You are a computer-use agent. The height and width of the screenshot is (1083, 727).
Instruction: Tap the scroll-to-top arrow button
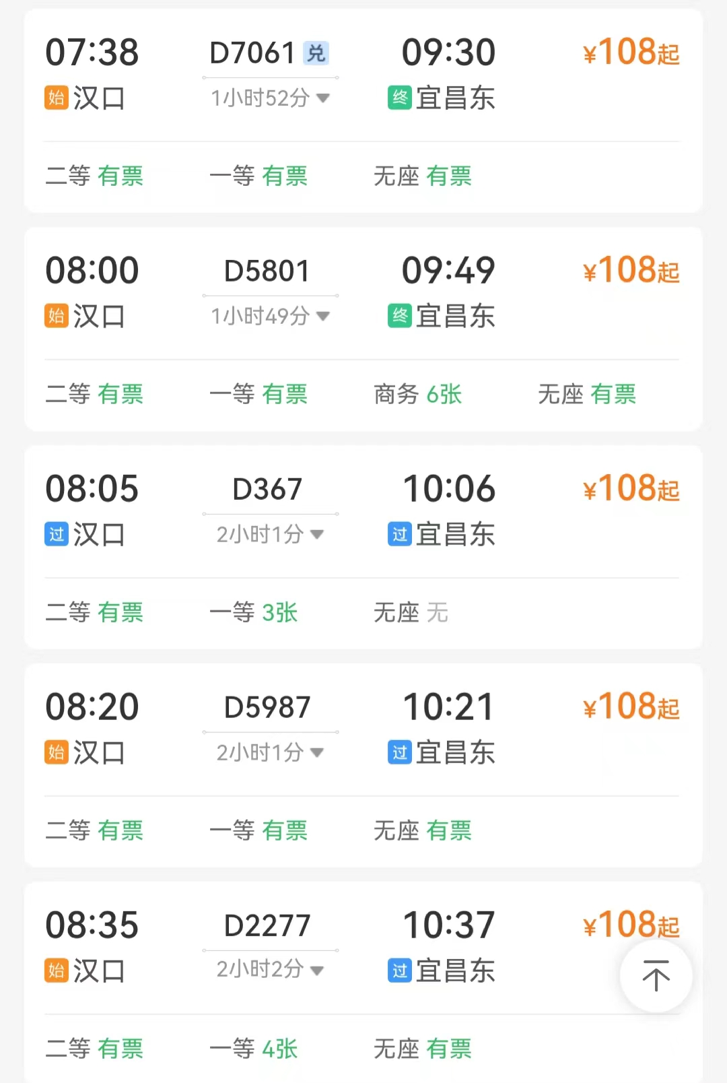[656, 976]
